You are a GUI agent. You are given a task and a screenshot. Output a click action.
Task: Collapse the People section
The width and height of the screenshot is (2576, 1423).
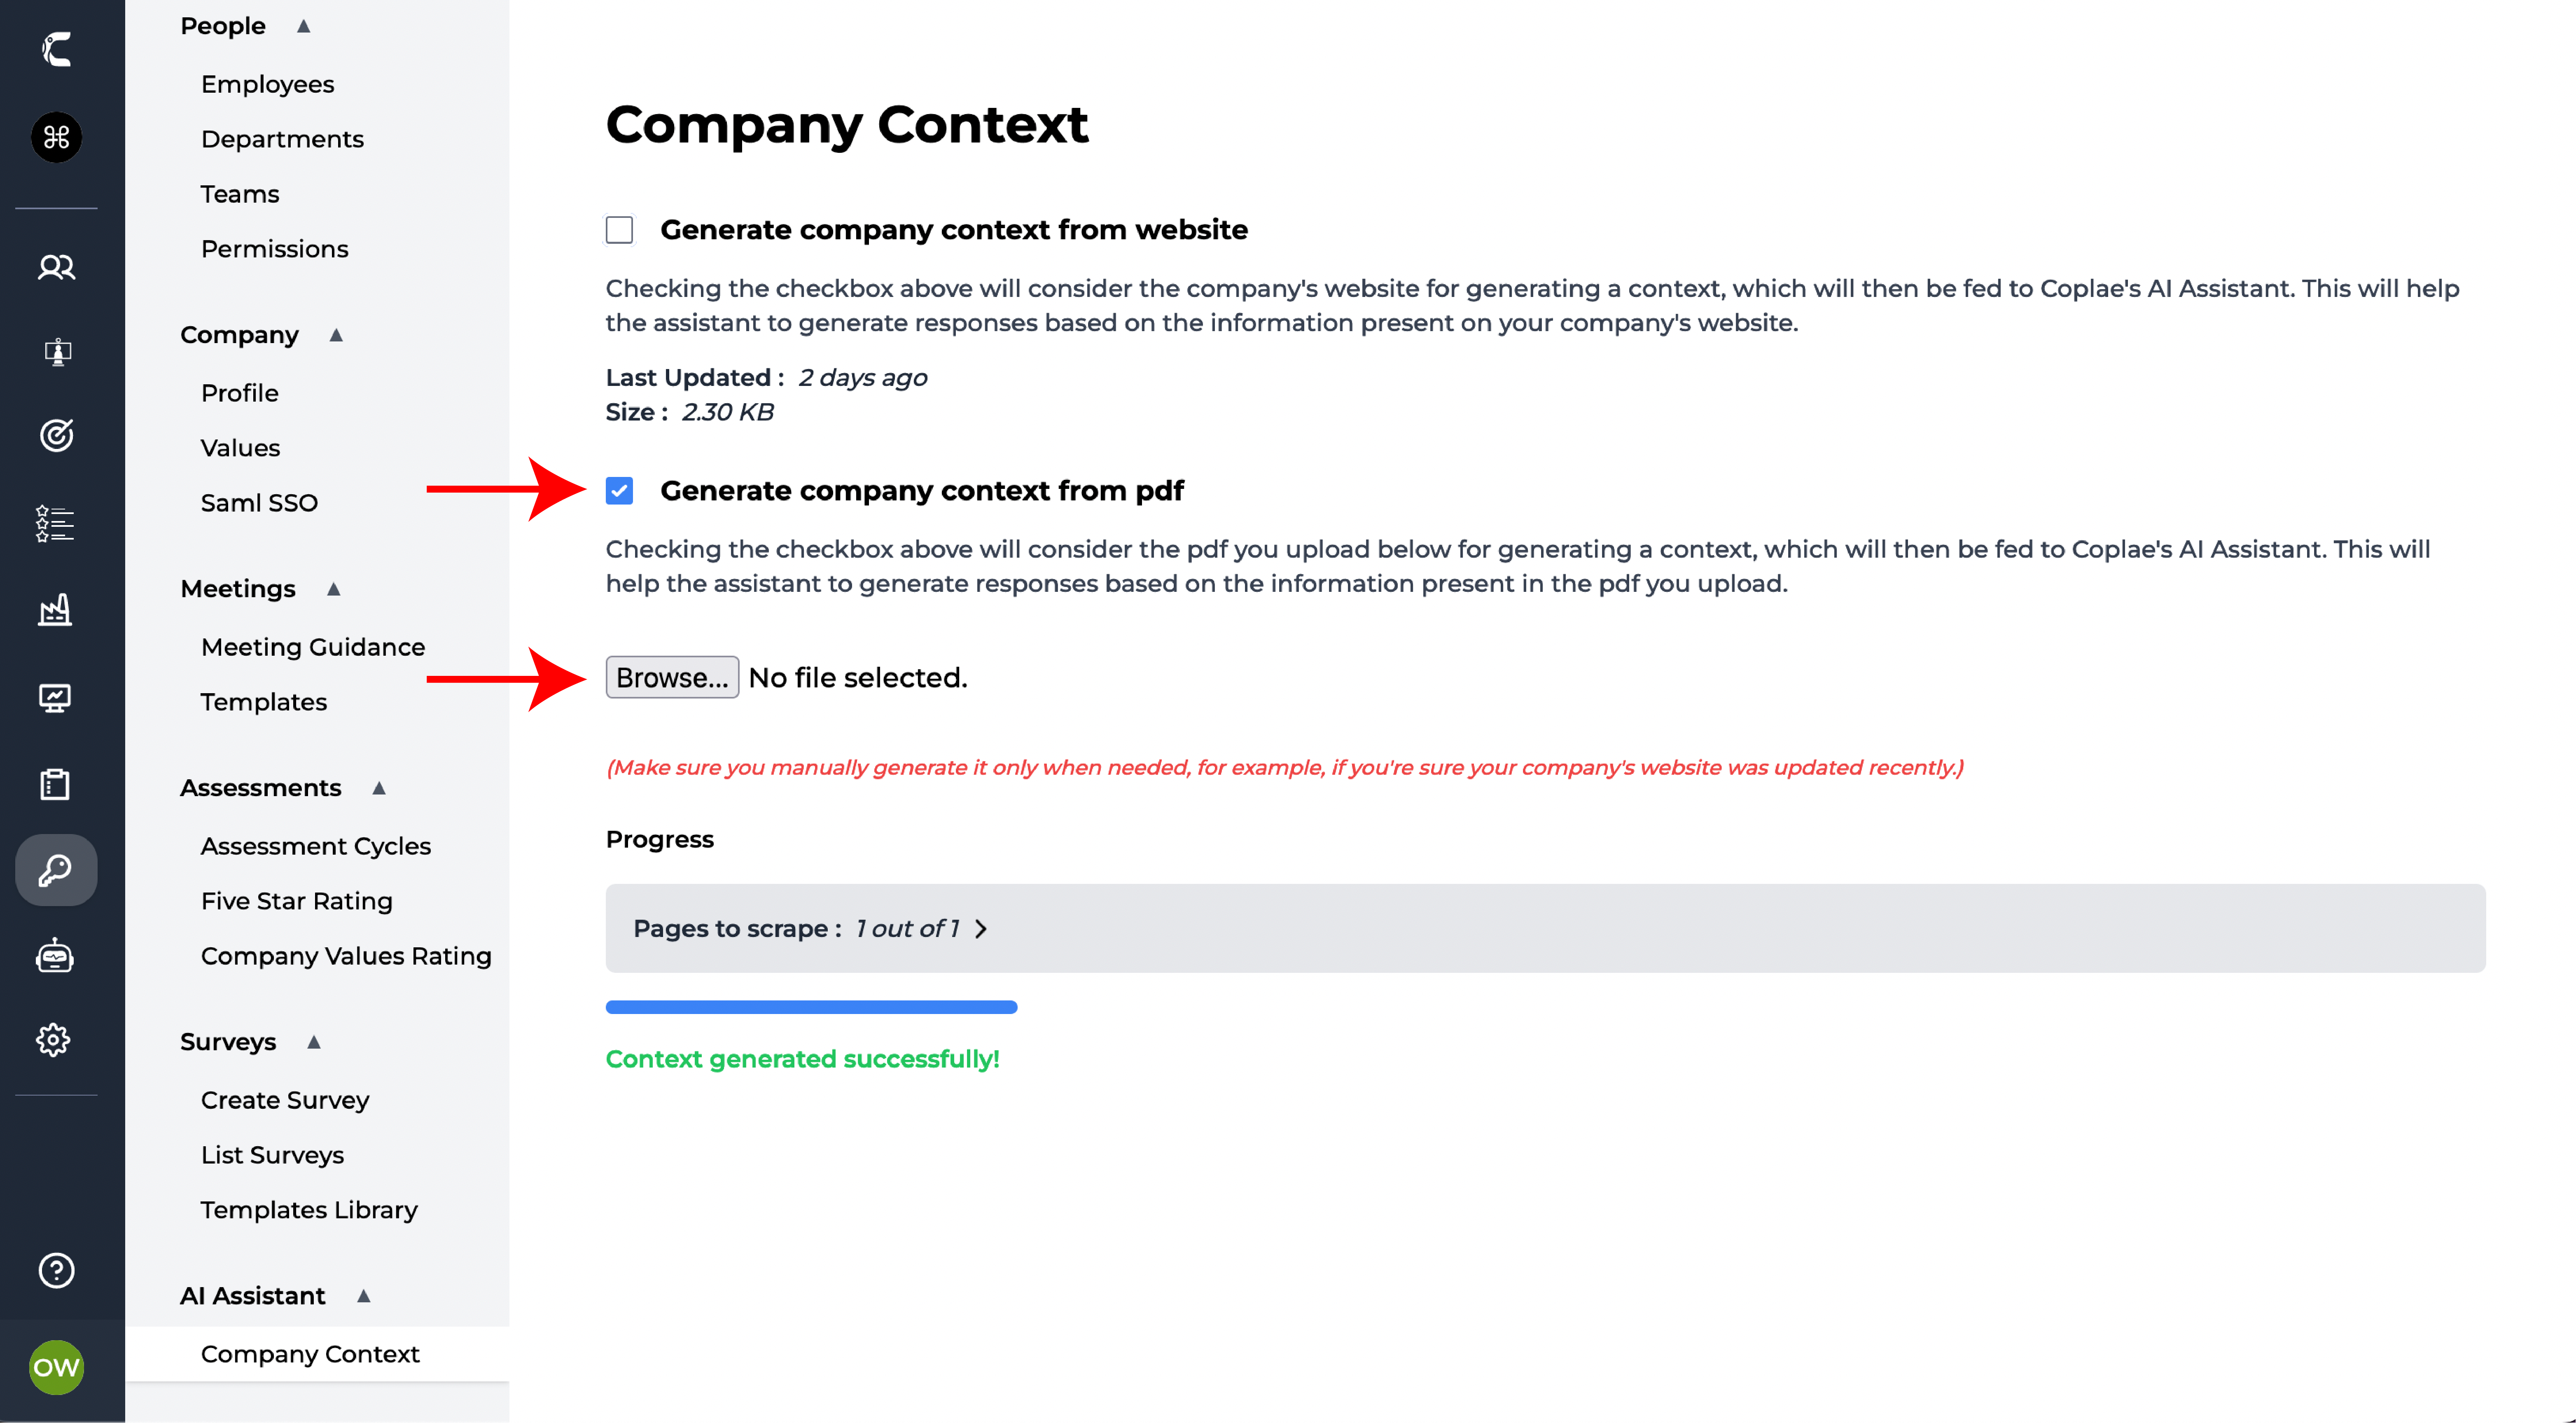tap(304, 26)
